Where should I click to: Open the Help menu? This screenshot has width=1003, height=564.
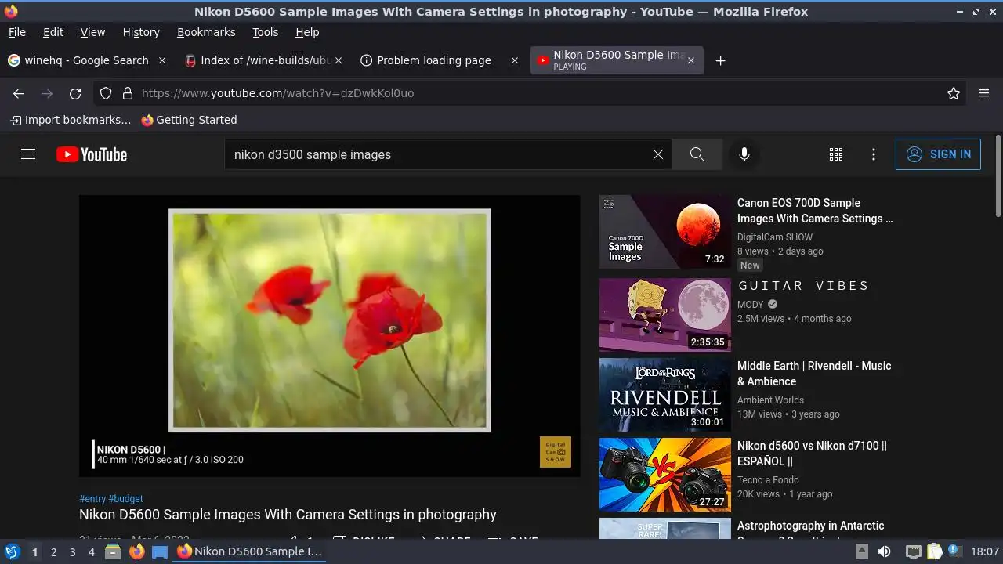[307, 32]
